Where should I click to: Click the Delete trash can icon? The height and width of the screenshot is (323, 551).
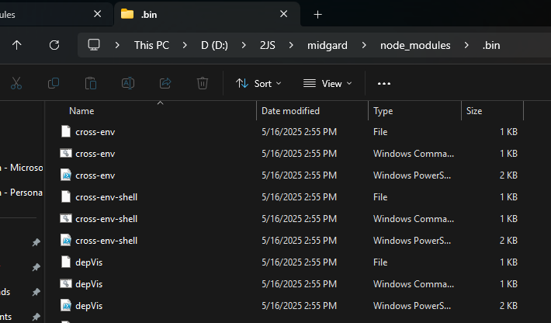[203, 83]
